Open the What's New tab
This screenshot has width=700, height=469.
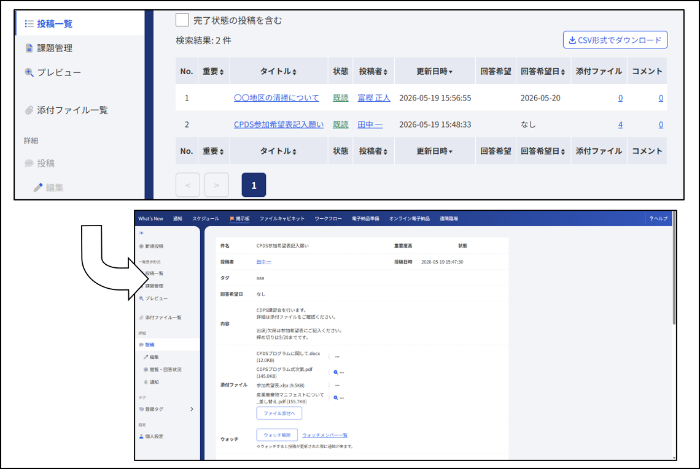[151, 218]
